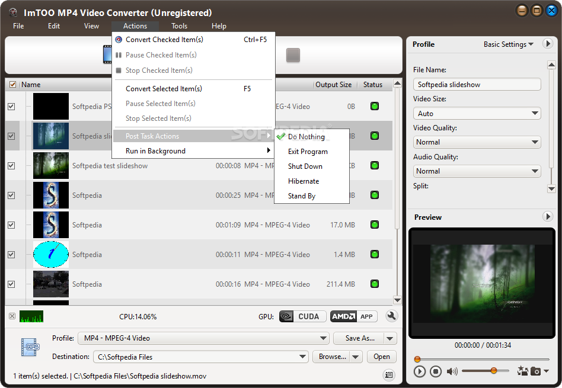Screen dimensions: 562x388
Task: Select Do Nothing post task action
Action: (312, 136)
